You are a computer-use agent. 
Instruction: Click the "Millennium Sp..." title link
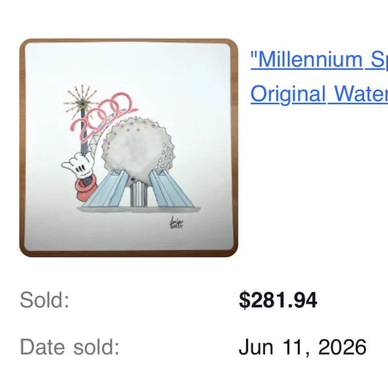[319, 59]
